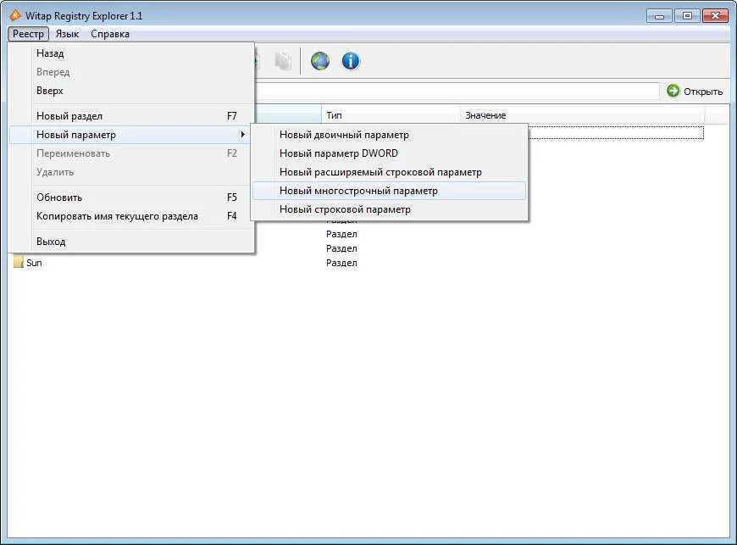Click into the registry path field

click(x=457, y=92)
